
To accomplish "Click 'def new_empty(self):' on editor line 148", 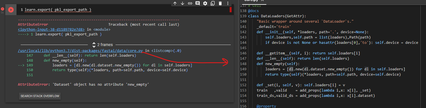I will pyautogui.click(x=279, y=64).
